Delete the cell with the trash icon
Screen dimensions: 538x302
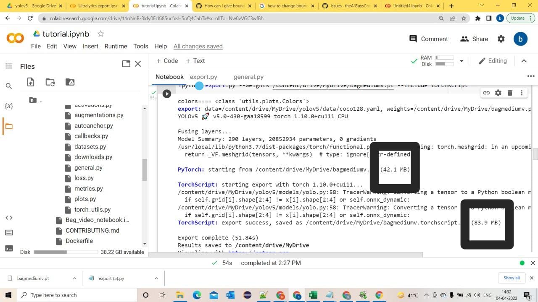tap(510, 93)
